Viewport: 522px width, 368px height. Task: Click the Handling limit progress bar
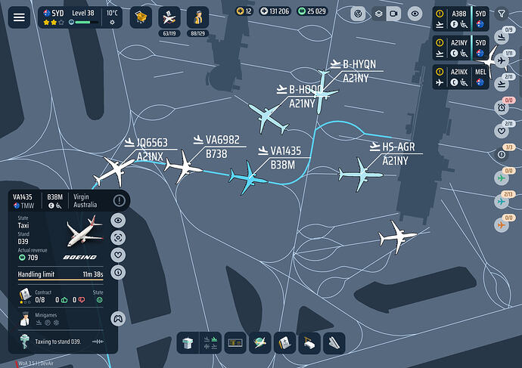[61, 280]
